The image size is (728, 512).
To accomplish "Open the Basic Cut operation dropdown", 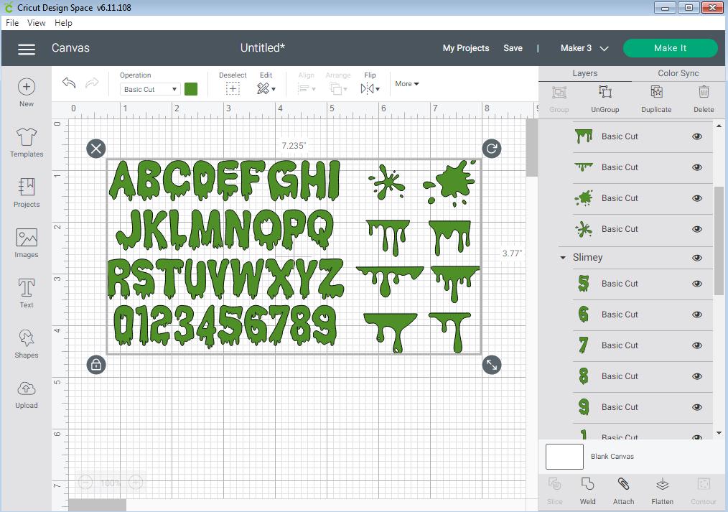I will 149,88.
